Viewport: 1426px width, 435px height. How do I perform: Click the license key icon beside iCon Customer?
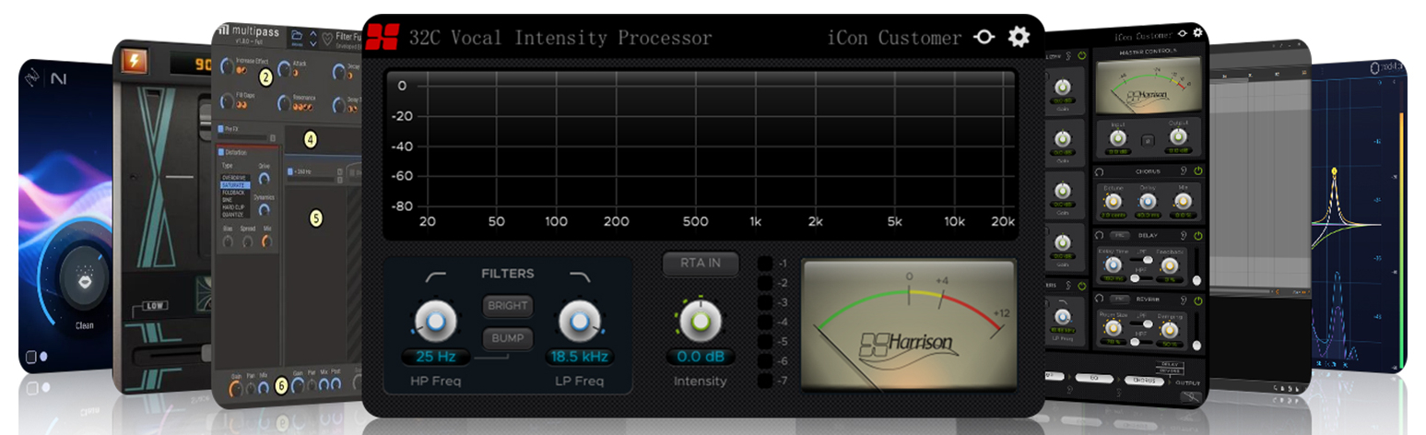point(984,38)
